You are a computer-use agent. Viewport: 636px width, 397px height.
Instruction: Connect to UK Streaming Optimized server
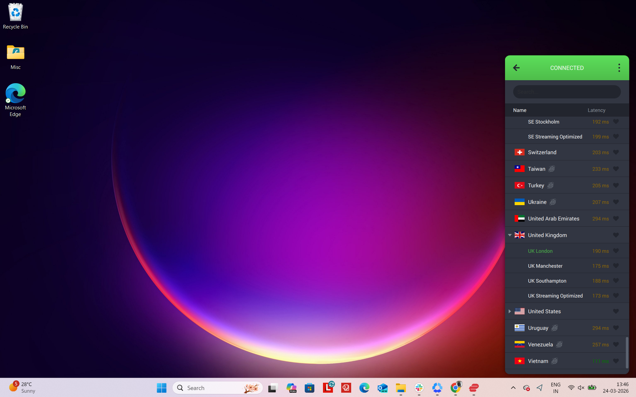(555, 296)
